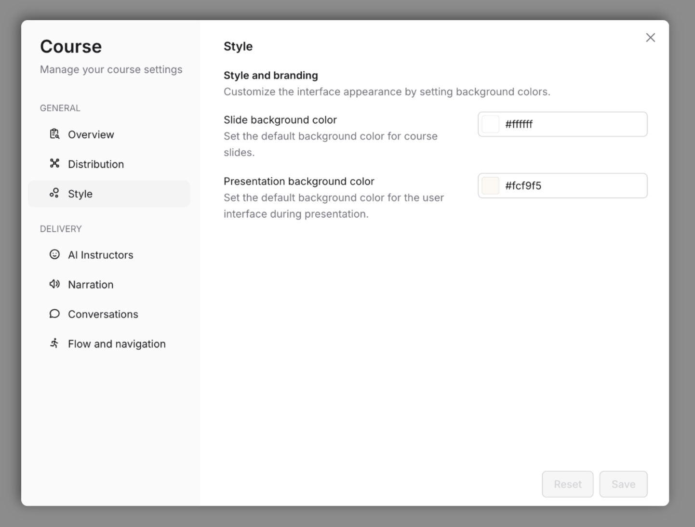Close the Course settings dialog

pyautogui.click(x=650, y=37)
